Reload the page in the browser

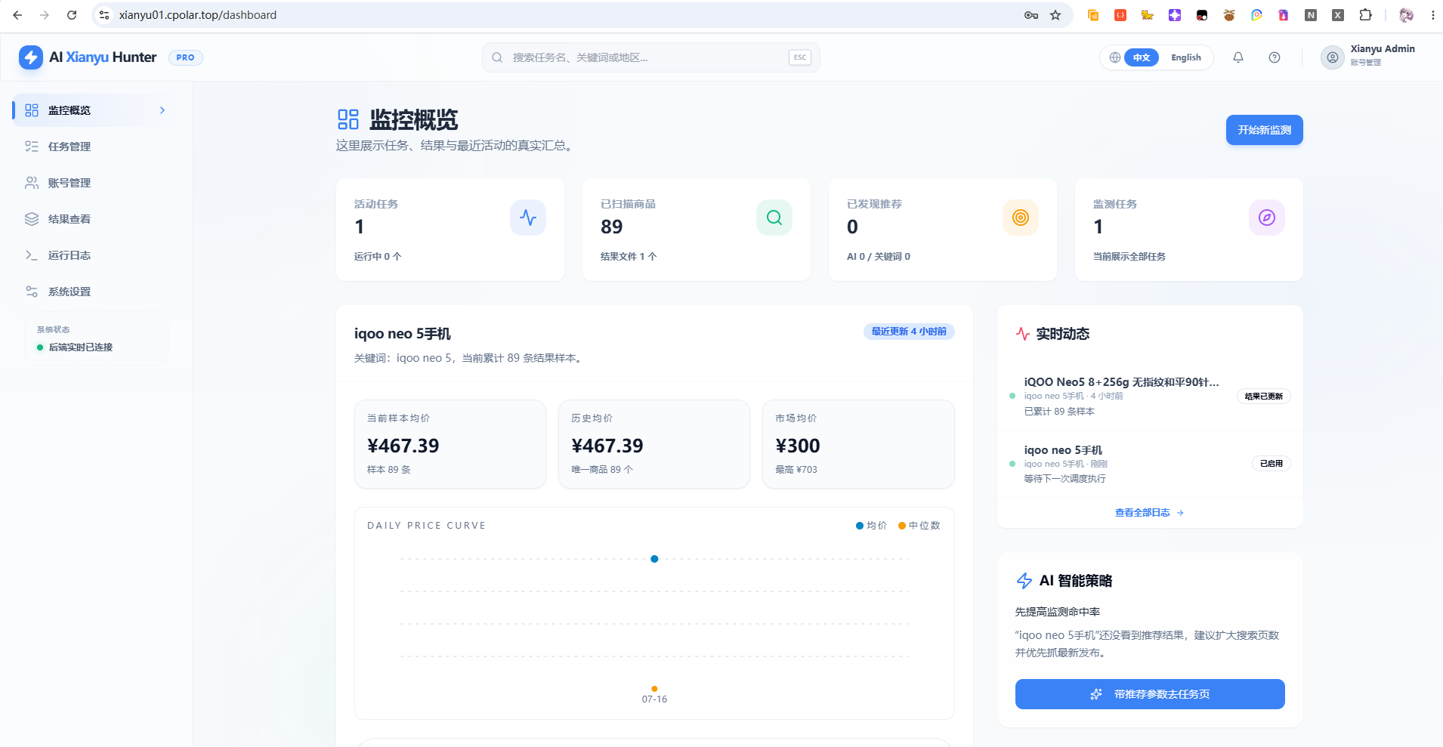[72, 15]
